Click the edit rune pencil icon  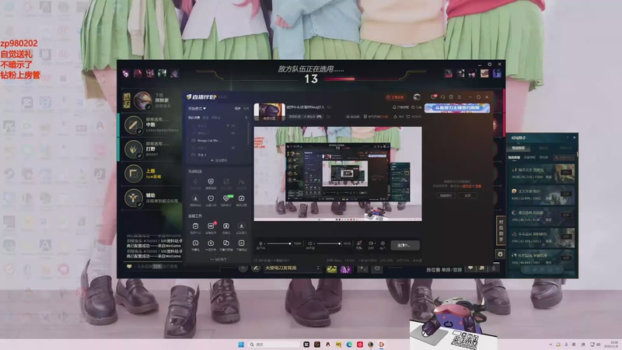tap(256, 268)
